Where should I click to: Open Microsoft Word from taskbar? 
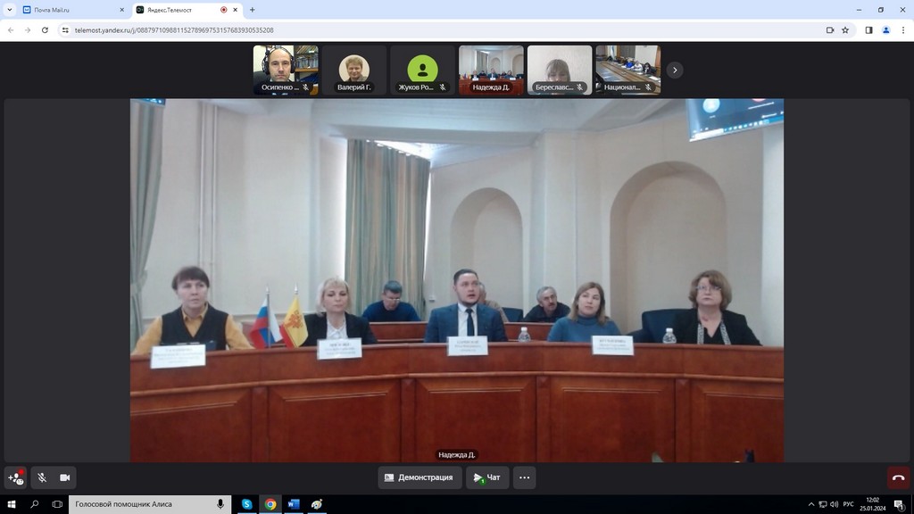(x=293, y=504)
